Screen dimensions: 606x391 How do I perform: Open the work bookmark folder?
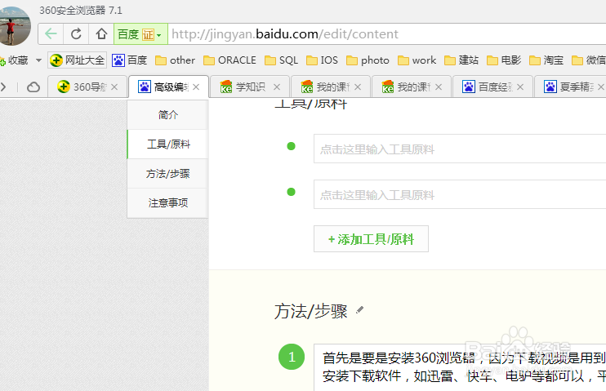pyautogui.click(x=417, y=60)
